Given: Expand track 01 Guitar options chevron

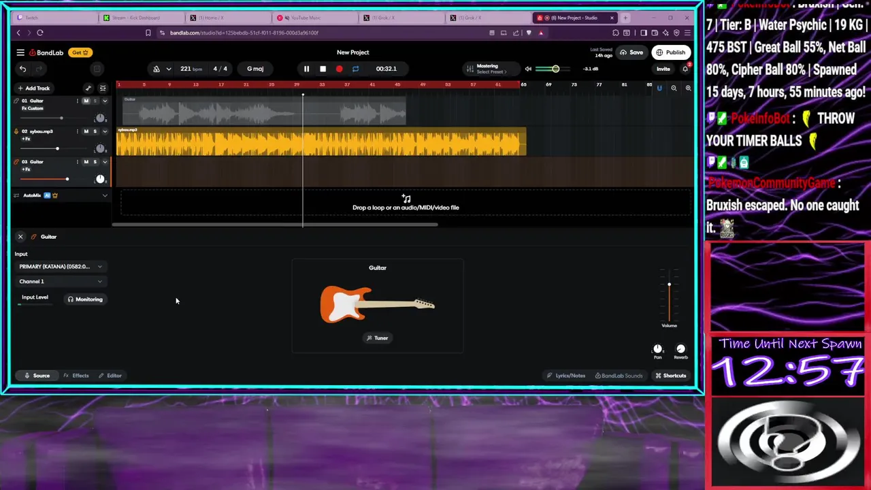Looking at the screenshot, I should tap(105, 101).
